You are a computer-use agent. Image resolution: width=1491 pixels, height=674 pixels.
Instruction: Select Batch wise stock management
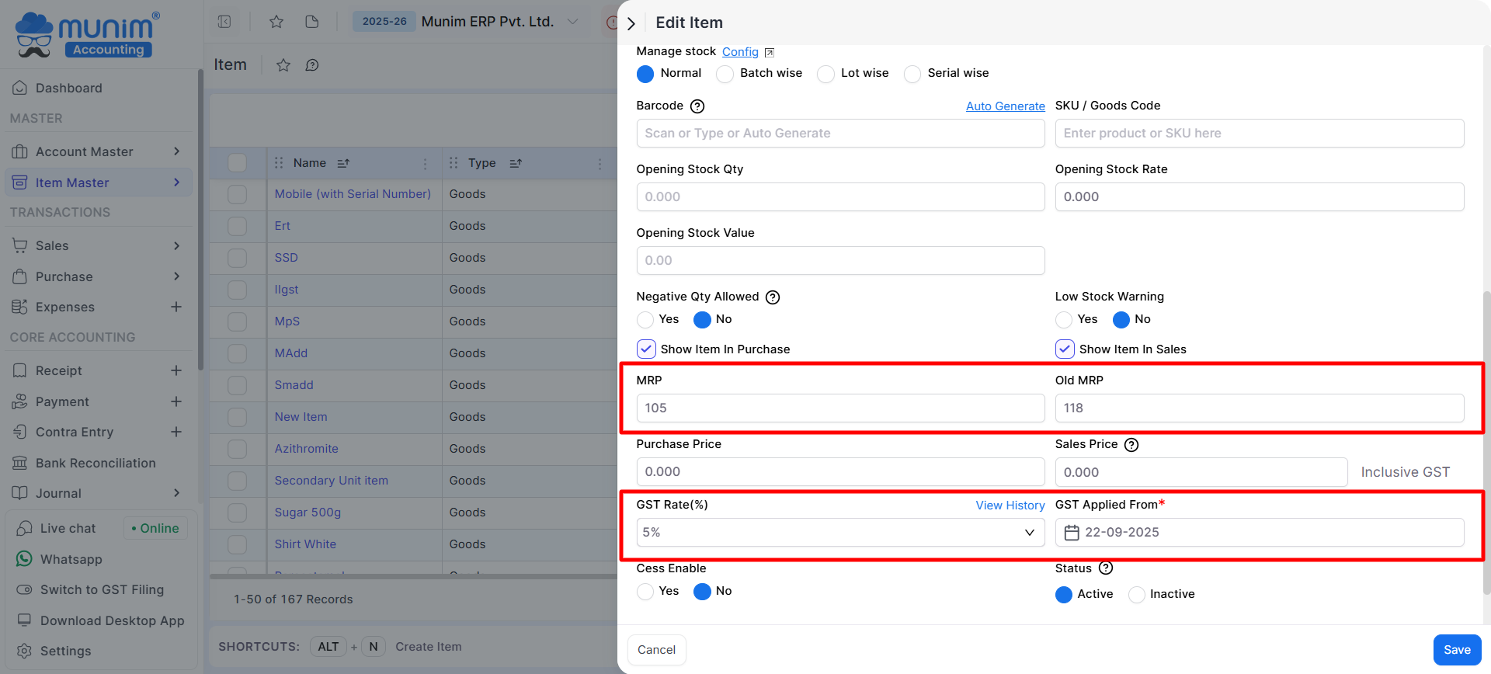(725, 74)
